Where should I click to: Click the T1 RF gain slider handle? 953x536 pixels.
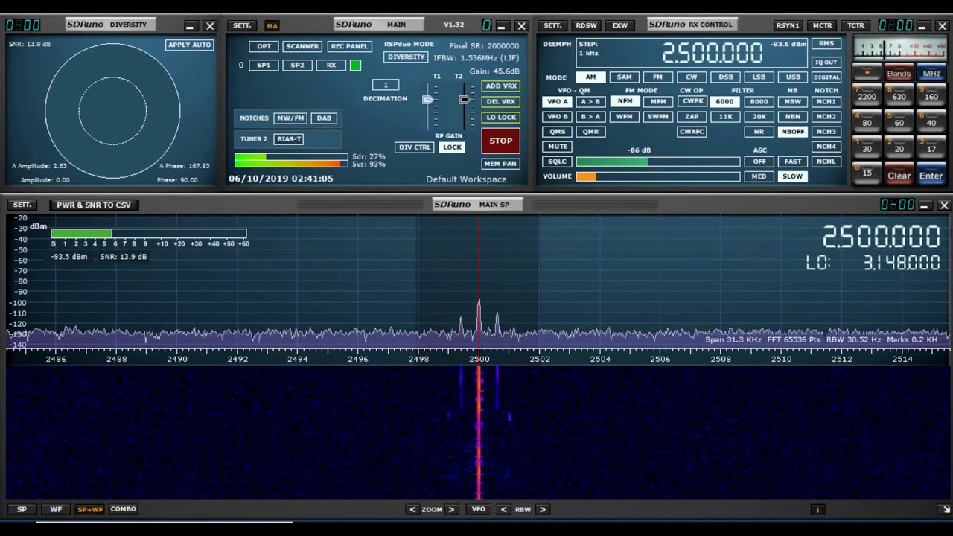click(x=428, y=100)
